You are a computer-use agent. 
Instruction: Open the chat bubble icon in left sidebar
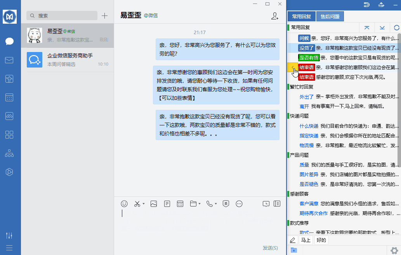point(10,41)
